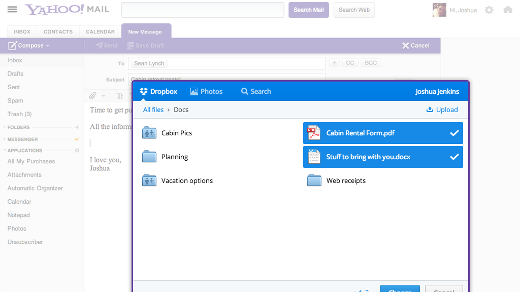The width and height of the screenshot is (520, 292).
Task: Click the Vacation options shared folder icon
Action: (x=149, y=180)
